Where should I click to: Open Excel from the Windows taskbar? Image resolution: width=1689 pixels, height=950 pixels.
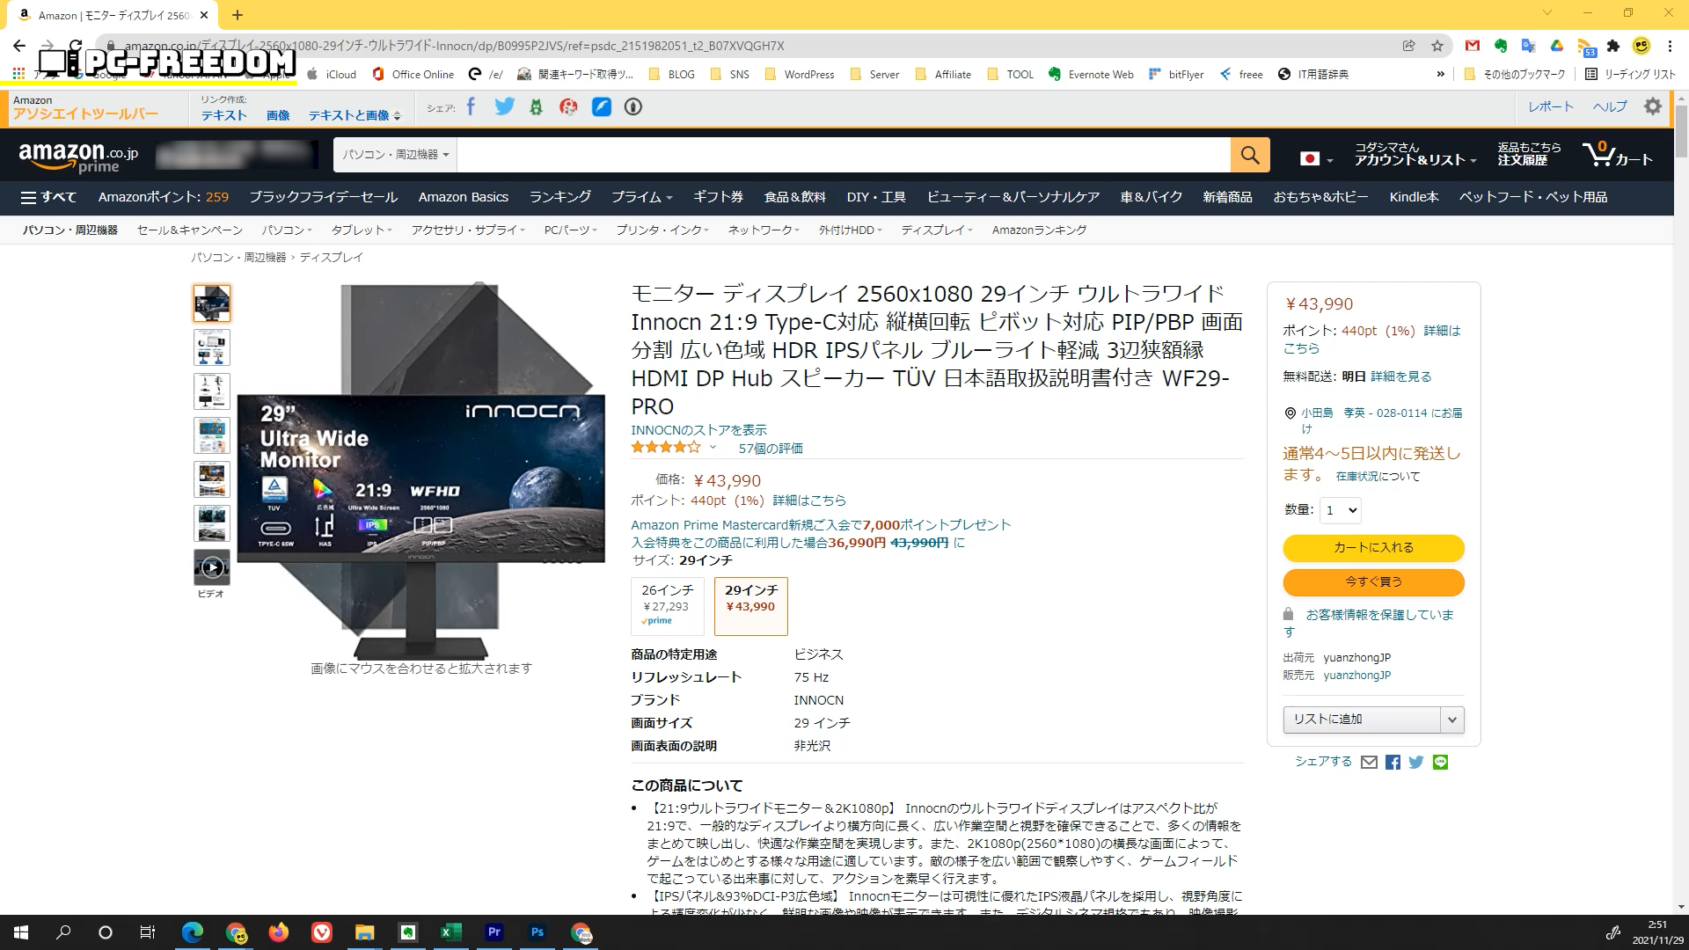(450, 932)
